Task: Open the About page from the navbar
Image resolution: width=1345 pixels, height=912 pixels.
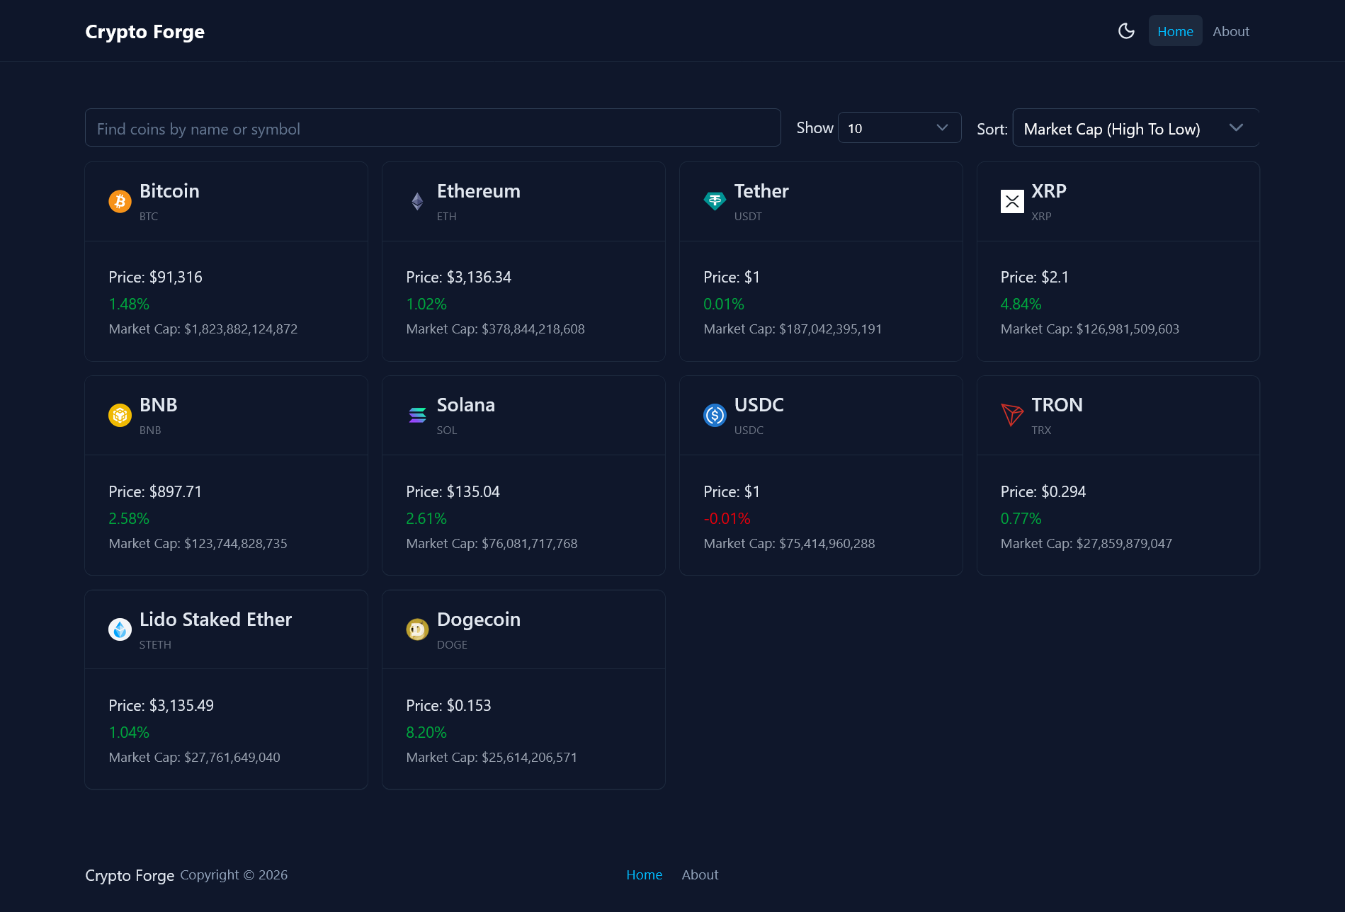Action: click(x=1231, y=30)
